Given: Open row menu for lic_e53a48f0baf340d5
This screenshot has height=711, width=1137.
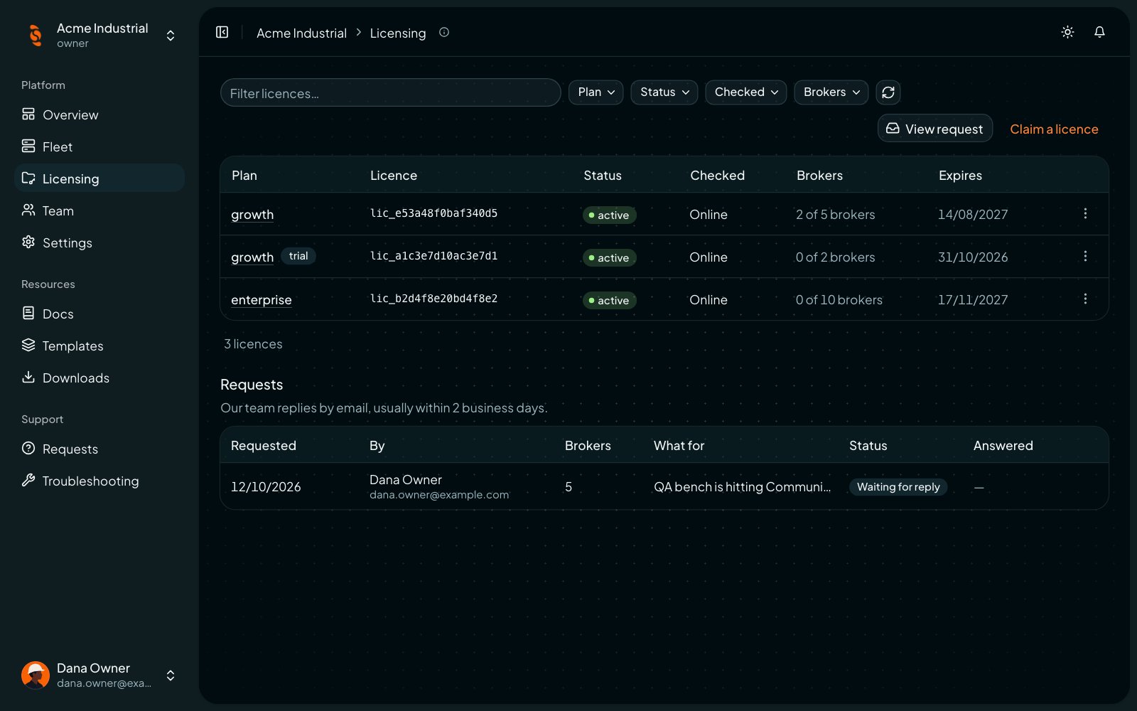Looking at the screenshot, I should pos(1085,213).
